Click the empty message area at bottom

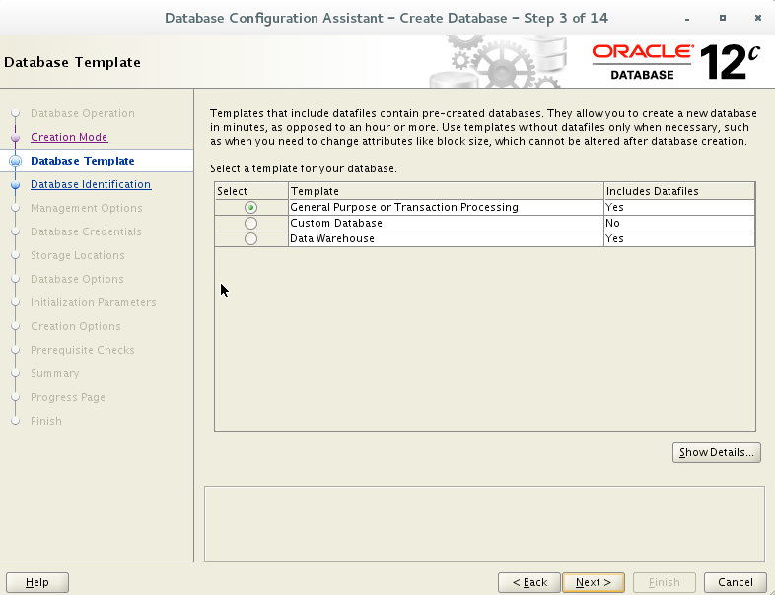484,523
